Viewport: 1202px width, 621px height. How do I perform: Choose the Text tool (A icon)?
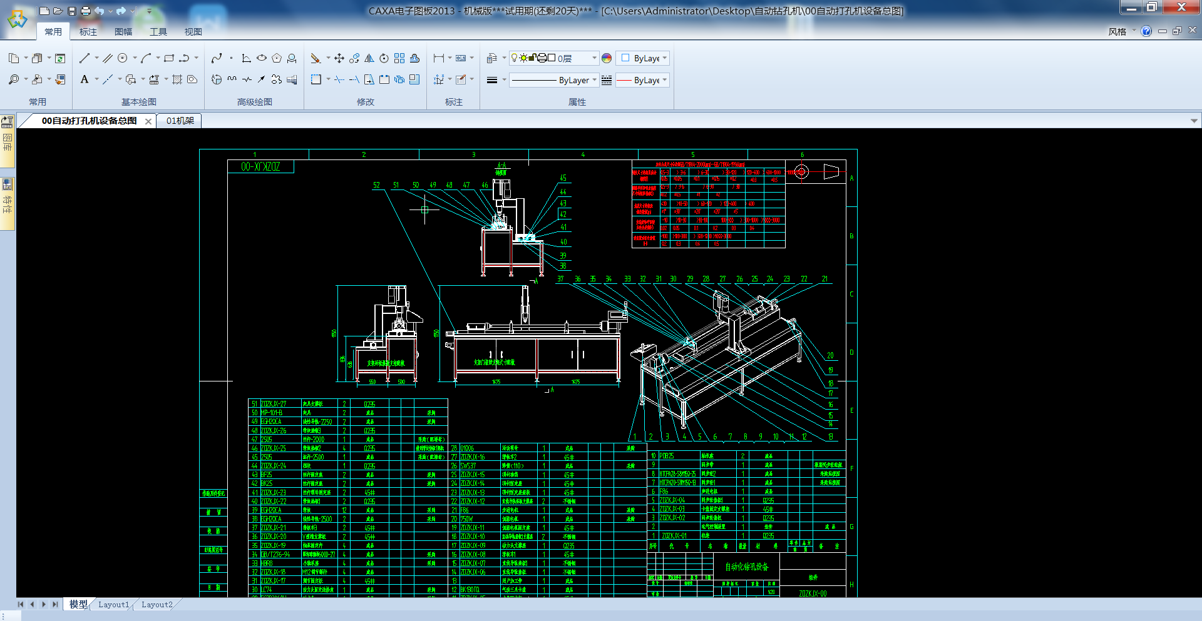[x=85, y=79]
